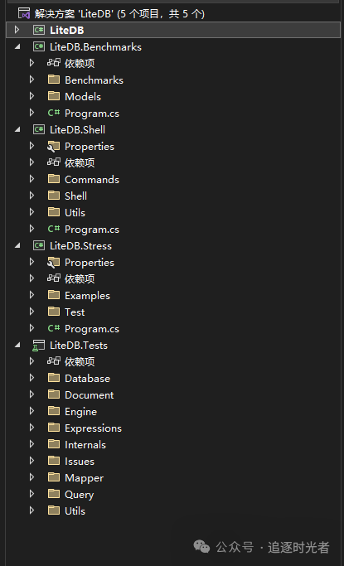Collapse the LiteDB.Benchmarks project
Viewport: 344px width, 566px height.
click(17, 46)
